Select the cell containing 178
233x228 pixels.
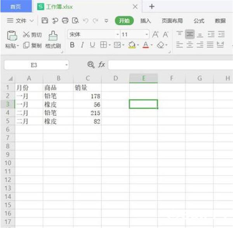pyautogui.click(x=87, y=96)
